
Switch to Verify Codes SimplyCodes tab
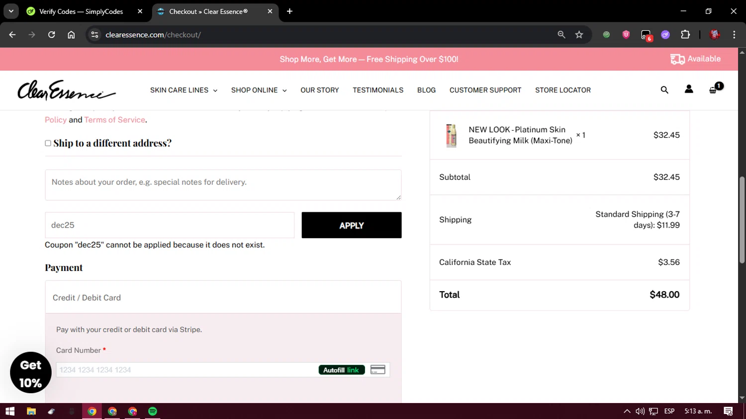(x=81, y=11)
